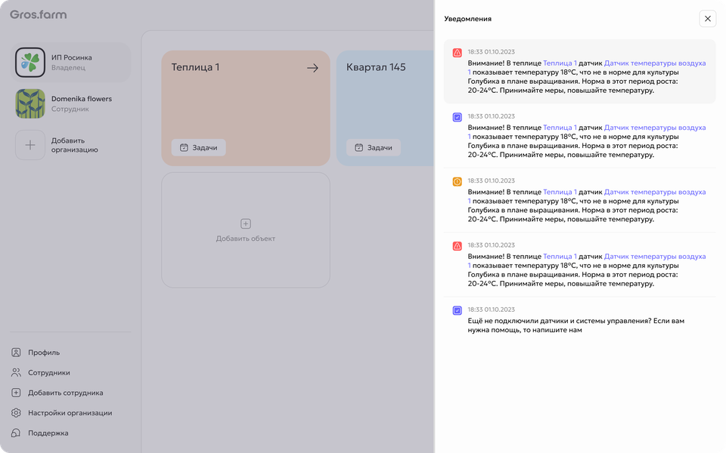This screenshot has width=726, height=453.
Task: Click the Настройки организации gear icon
Action: pyautogui.click(x=16, y=413)
